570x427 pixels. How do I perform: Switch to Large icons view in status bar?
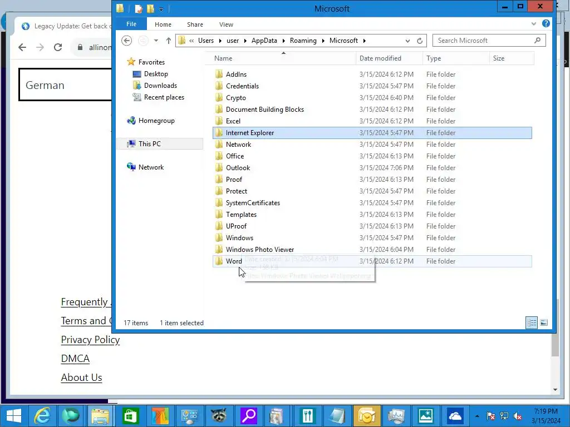click(x=543, y=323)
